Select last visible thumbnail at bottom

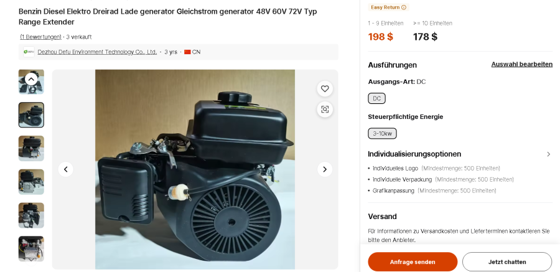[x=32, y=249]
